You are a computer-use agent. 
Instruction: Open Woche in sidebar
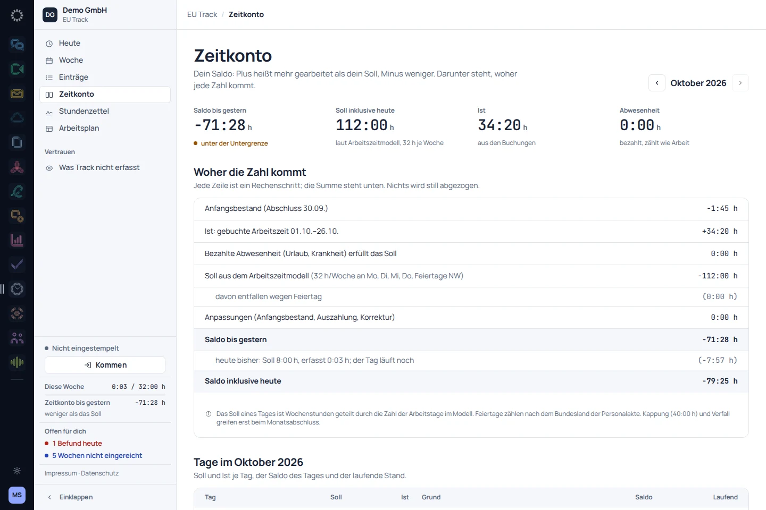click(x=105, y=61)
